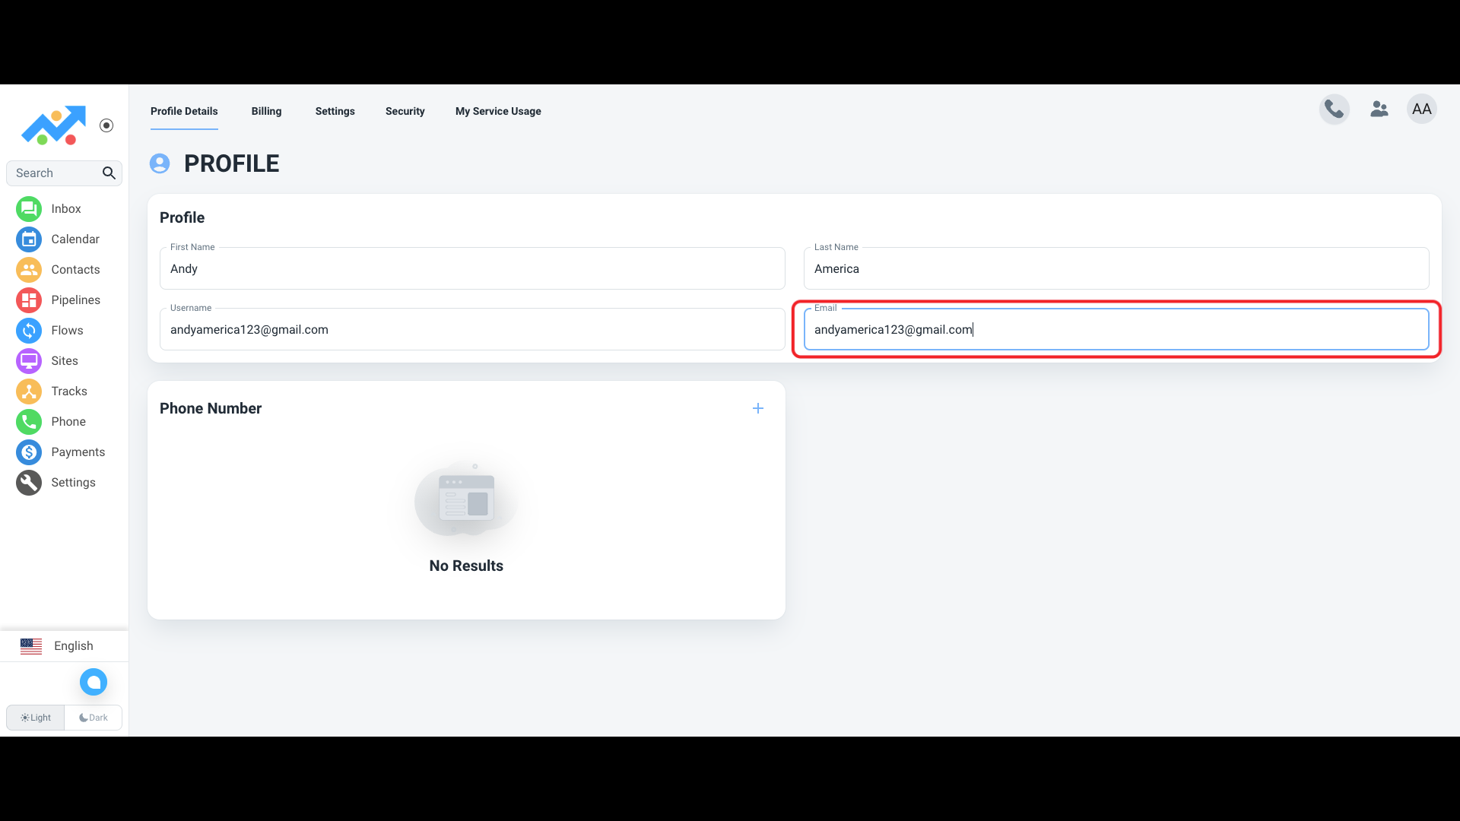1460x821 pixels.
Task: Click the phone dialer icon top right
Action: coord(1334,109)
